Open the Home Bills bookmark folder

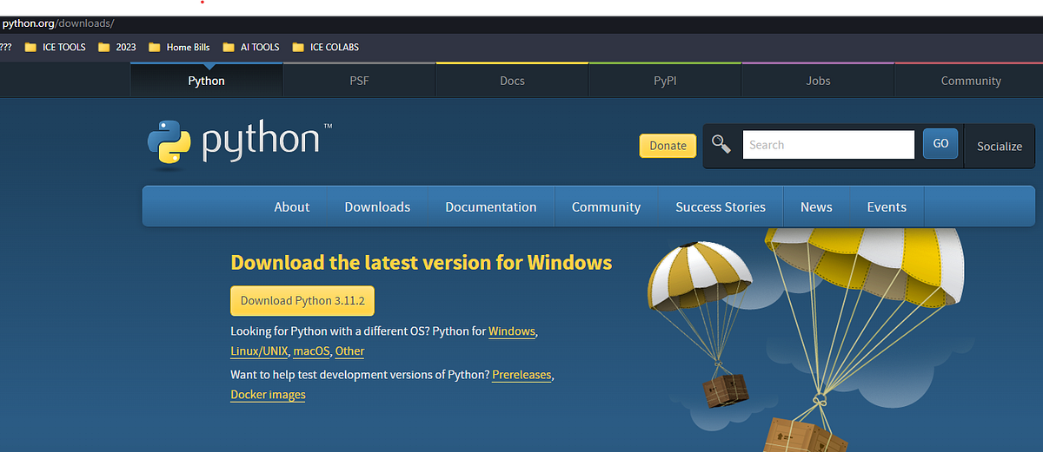pyautogui.click(x=180, y=47)
